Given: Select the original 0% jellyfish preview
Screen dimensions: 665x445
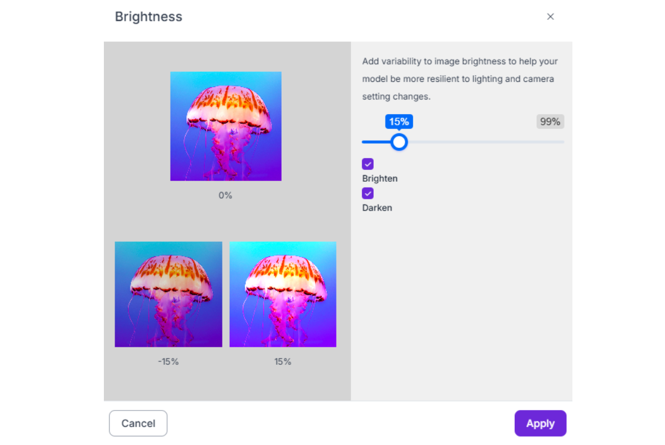Looking at the screenshot, I should tap(226, 126).
